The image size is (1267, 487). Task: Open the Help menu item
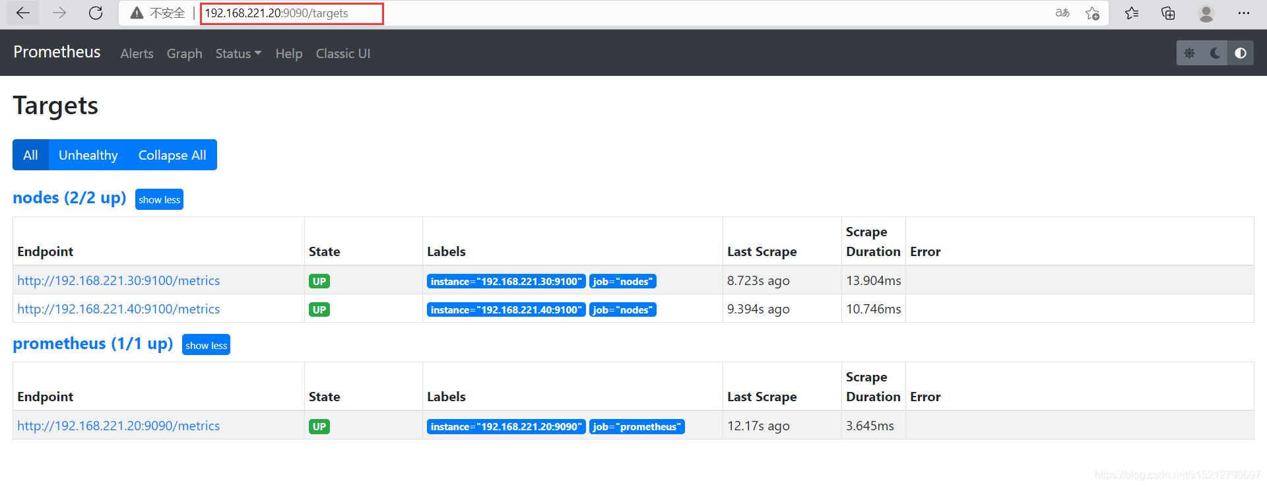coord(289,53)
